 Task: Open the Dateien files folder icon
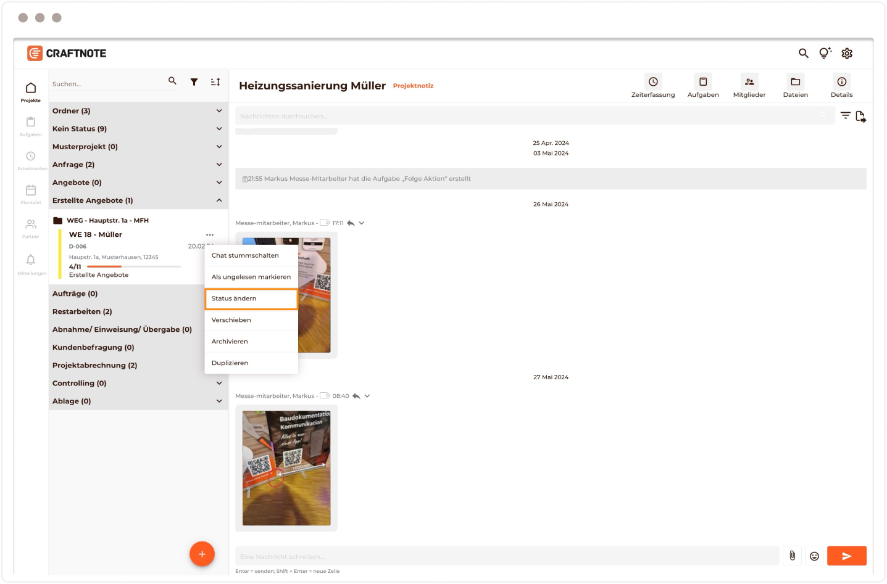coord(795,82)
